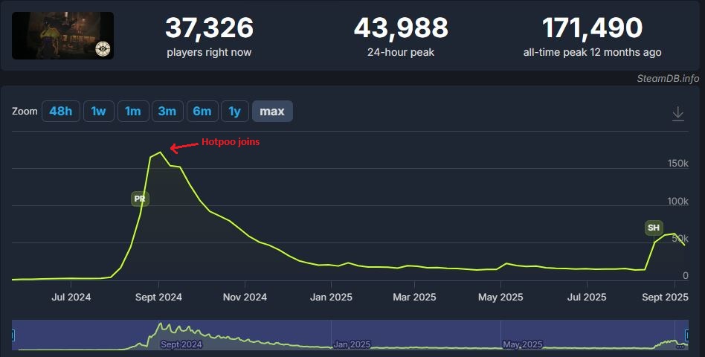Screen dimensions: 705x357
Task: Set zoom range to 3m
Action: click(167, 111)
